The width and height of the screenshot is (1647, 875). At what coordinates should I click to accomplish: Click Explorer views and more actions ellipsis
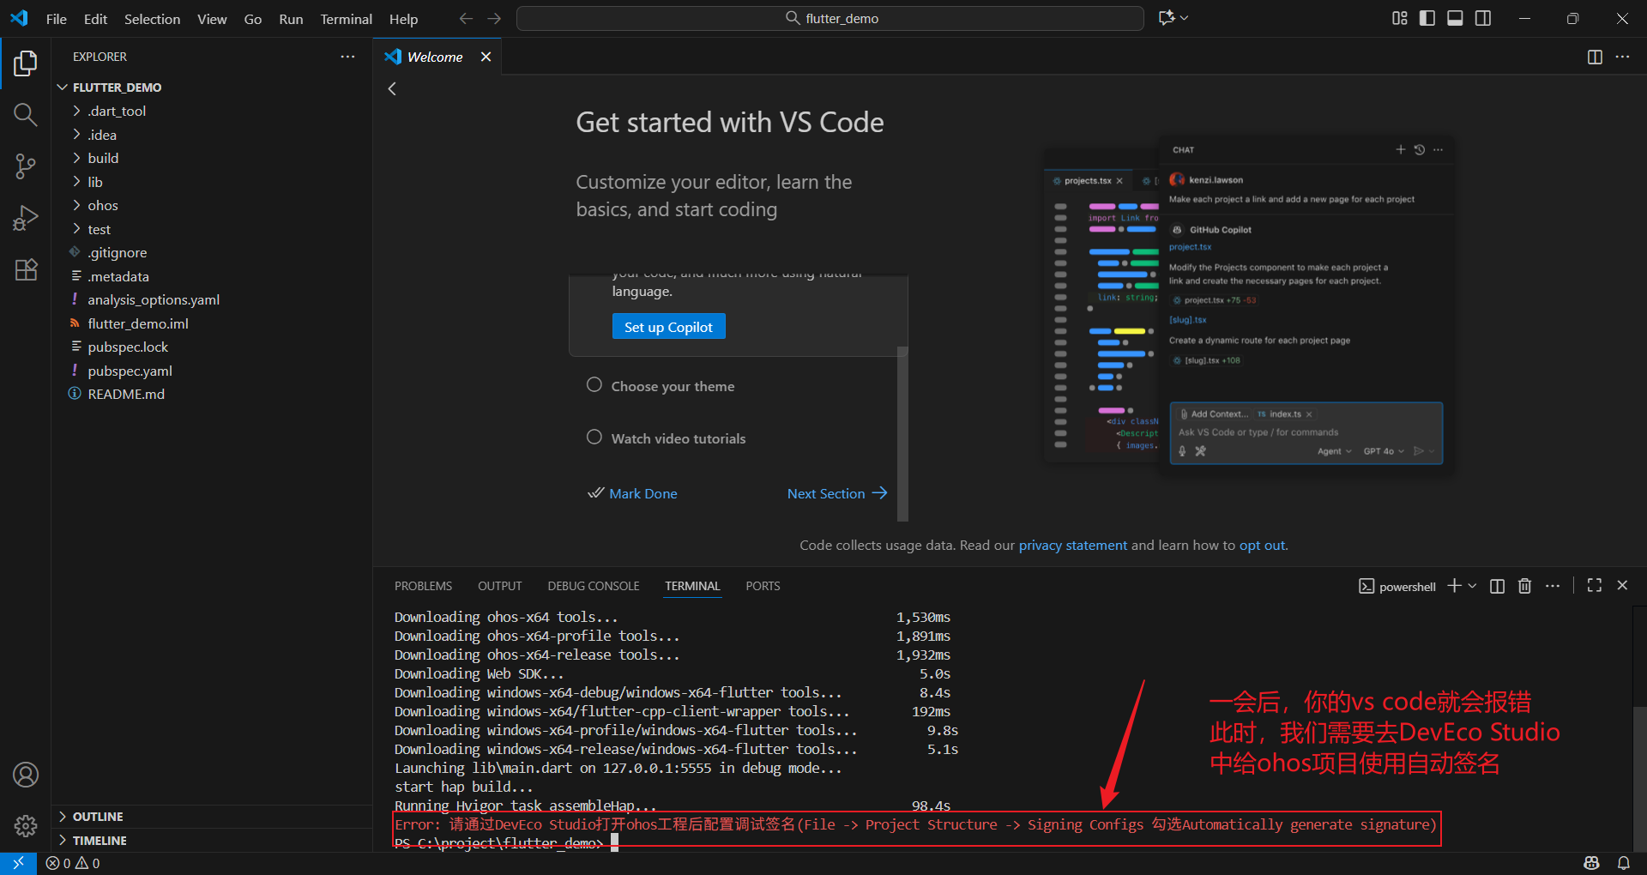pos(347,57)
